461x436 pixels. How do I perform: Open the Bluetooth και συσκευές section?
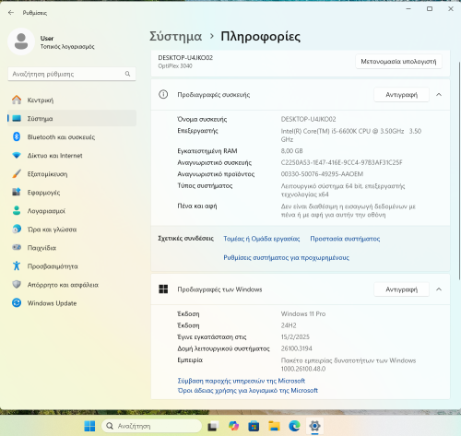[x=72, y=137]
